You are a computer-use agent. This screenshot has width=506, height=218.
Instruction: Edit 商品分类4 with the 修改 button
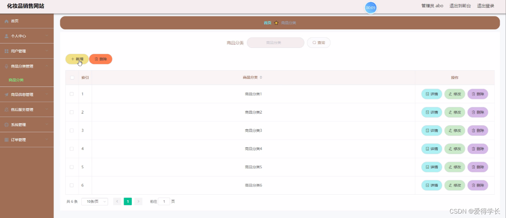(455, 149)
